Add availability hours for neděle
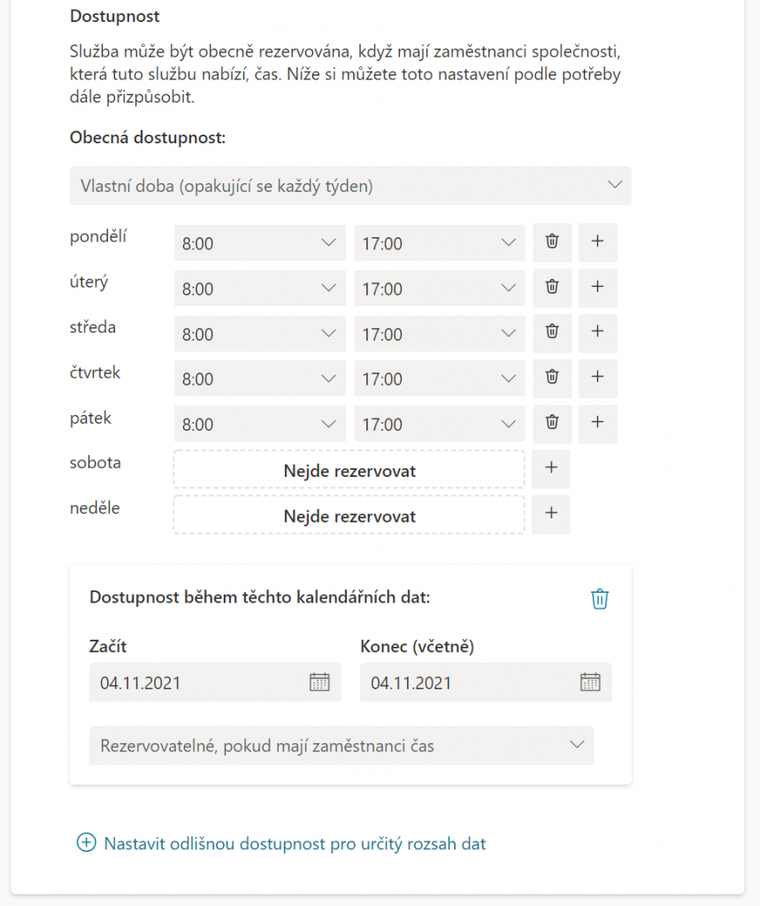The width and height of the screenshot is (760, 906). point(551,514)
